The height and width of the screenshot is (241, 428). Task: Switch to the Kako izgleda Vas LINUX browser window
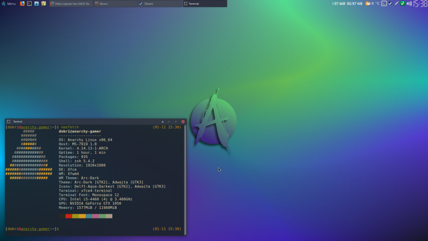coord(71,4)
